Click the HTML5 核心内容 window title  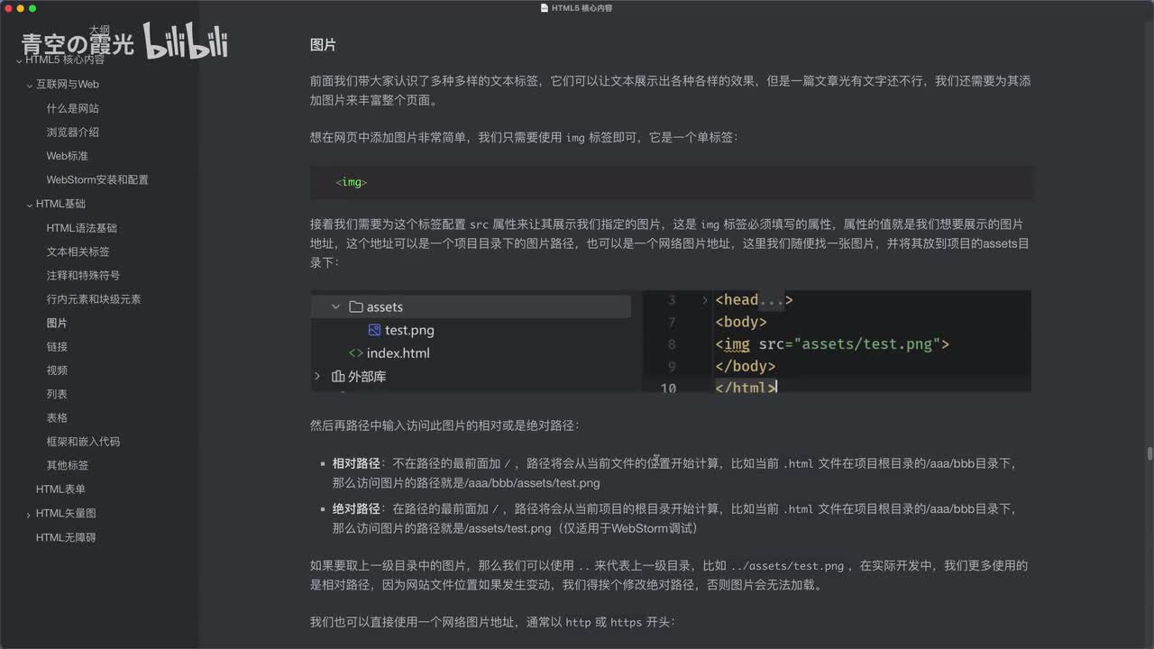click(x=582, y=7)
